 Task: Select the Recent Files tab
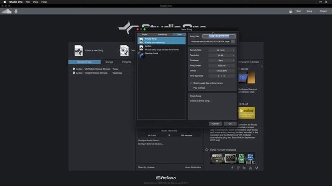point(85,62)
